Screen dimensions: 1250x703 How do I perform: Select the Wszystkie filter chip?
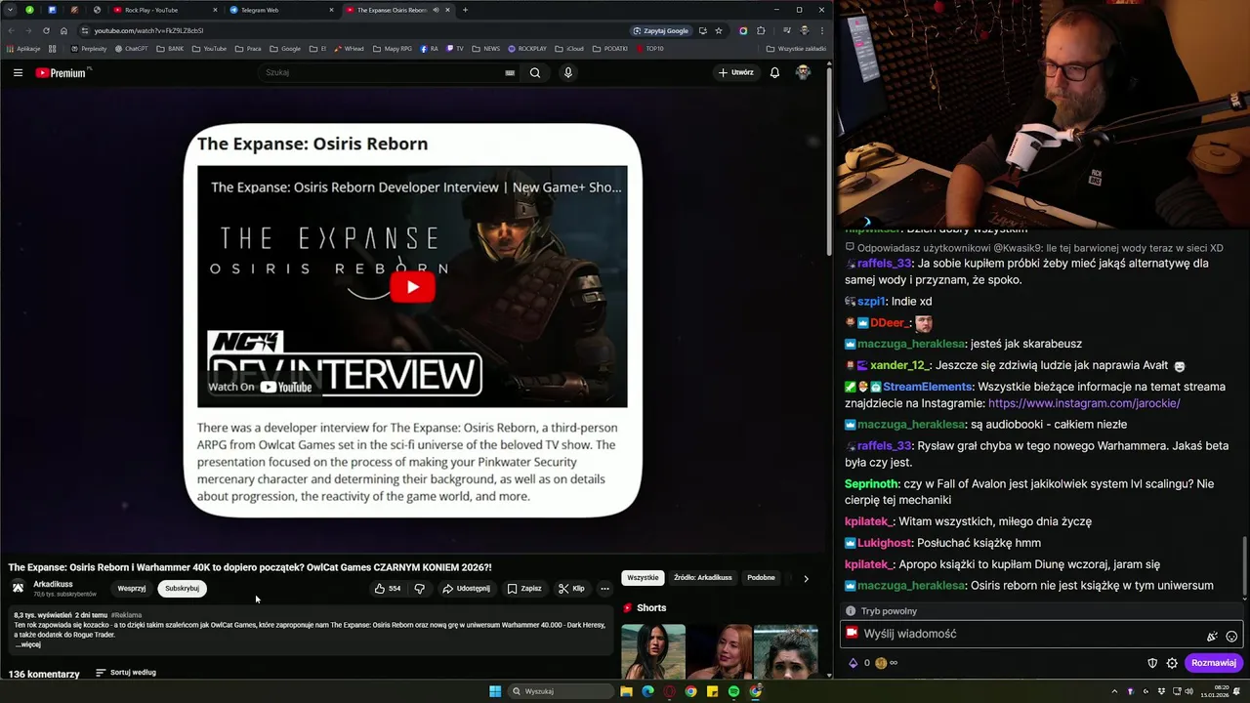643,578
